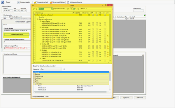Open Unverträglichkeiten from the toolbar
This screenshot has height=108, width=175.
(57, 2)
